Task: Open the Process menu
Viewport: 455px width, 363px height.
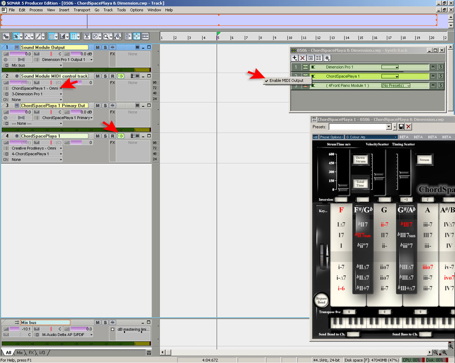Action: click(x=36, y=10)
